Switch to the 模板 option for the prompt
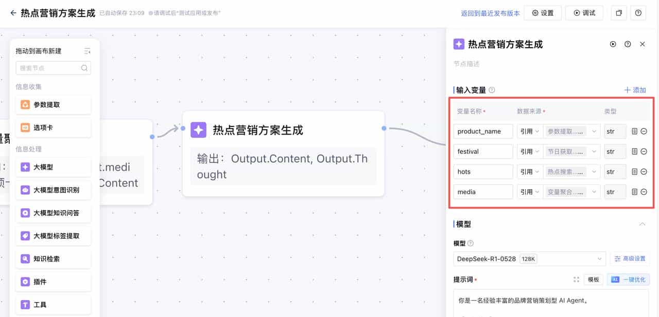This screenshot has height=317, width=659. click(x=593, y=279)
